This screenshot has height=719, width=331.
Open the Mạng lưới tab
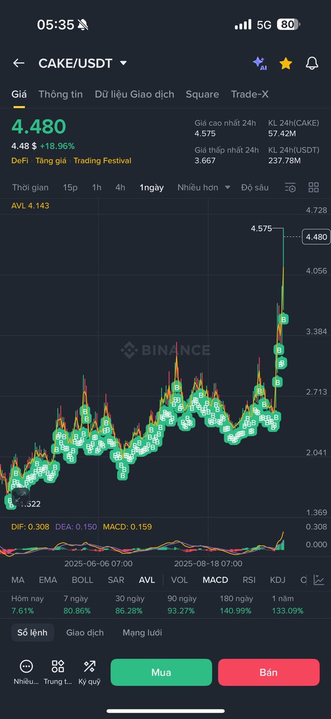pos(142,633)
